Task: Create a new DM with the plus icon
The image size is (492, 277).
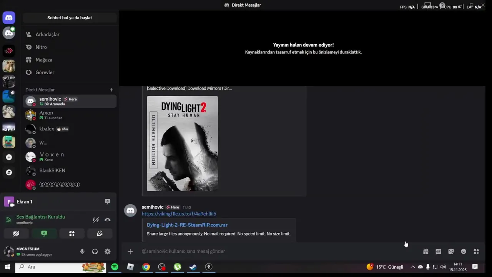Action: [x=111, y=90]
